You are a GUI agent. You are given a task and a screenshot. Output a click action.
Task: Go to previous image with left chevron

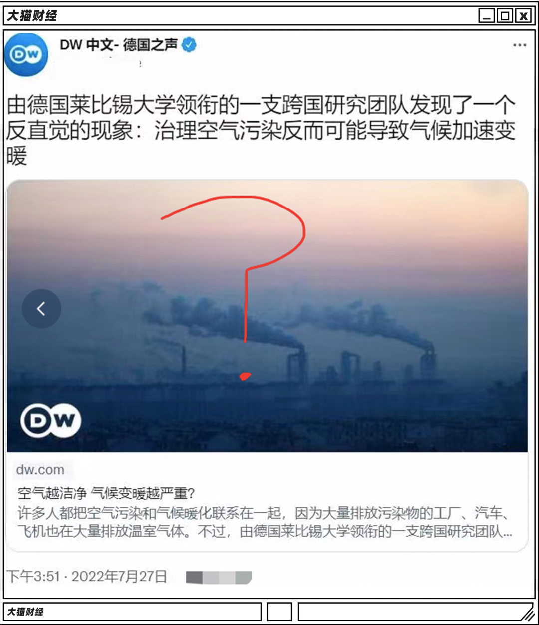[x=41, y=309]
